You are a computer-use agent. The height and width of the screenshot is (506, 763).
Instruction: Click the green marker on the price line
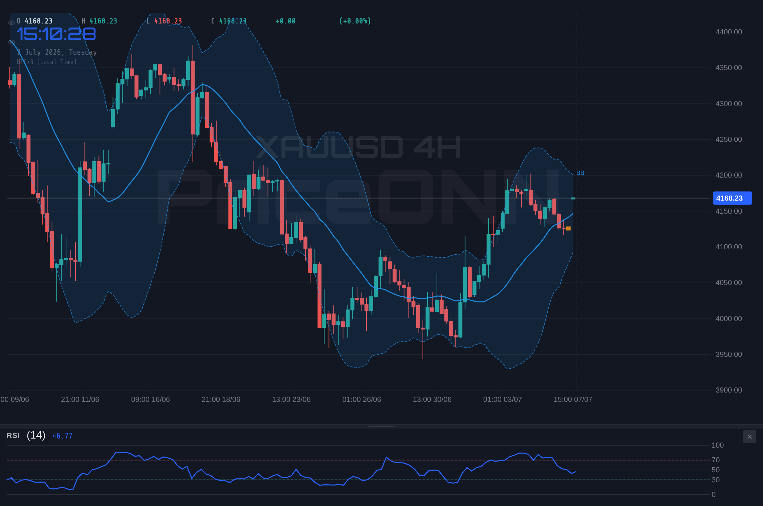[573, 198]
